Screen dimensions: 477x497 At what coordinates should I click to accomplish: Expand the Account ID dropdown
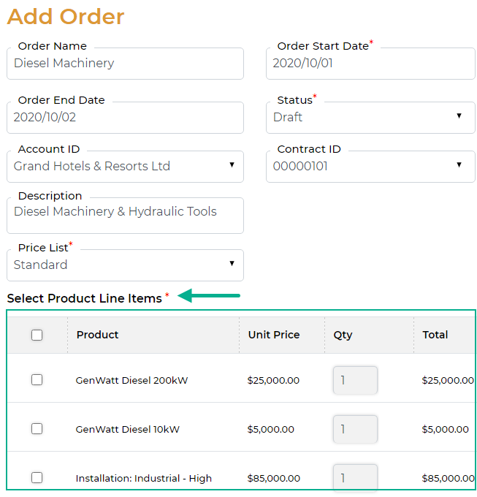pyautogui.click(x=125, y=166)
